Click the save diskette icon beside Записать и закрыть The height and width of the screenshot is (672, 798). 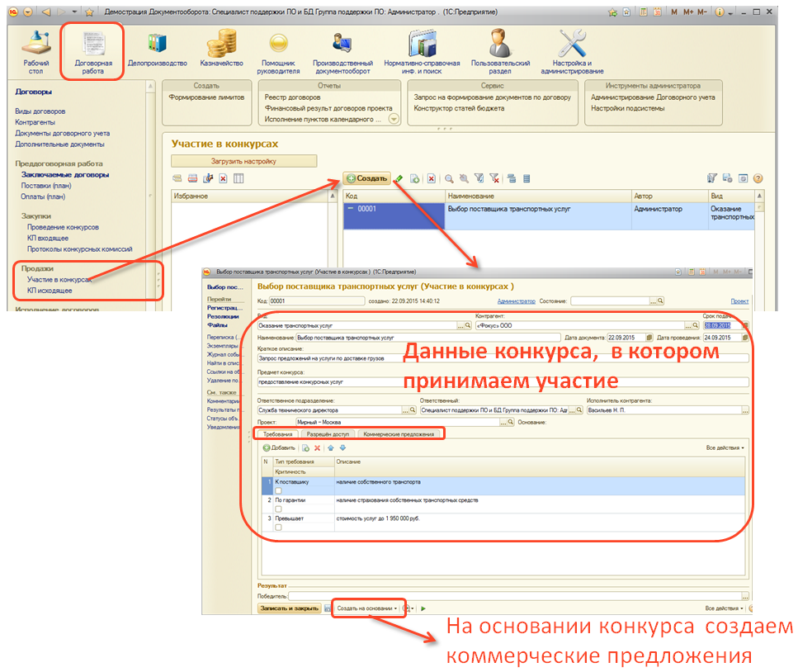tap(328, 608)
